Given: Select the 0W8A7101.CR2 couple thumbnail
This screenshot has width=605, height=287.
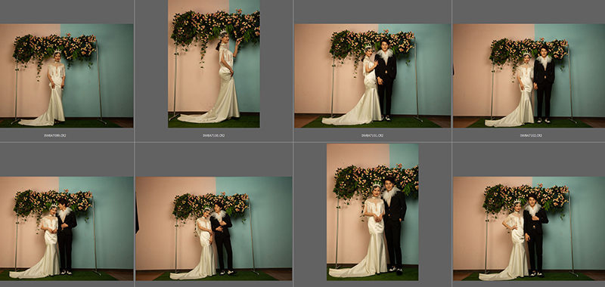Looking at the screenshot, I should pyautogui.click(x=372, y=76).
